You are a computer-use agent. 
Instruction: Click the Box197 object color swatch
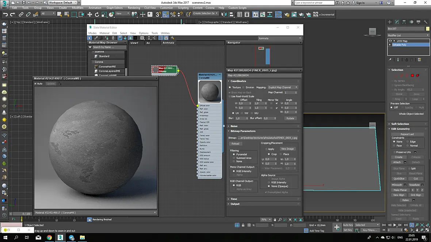point(428,28)
